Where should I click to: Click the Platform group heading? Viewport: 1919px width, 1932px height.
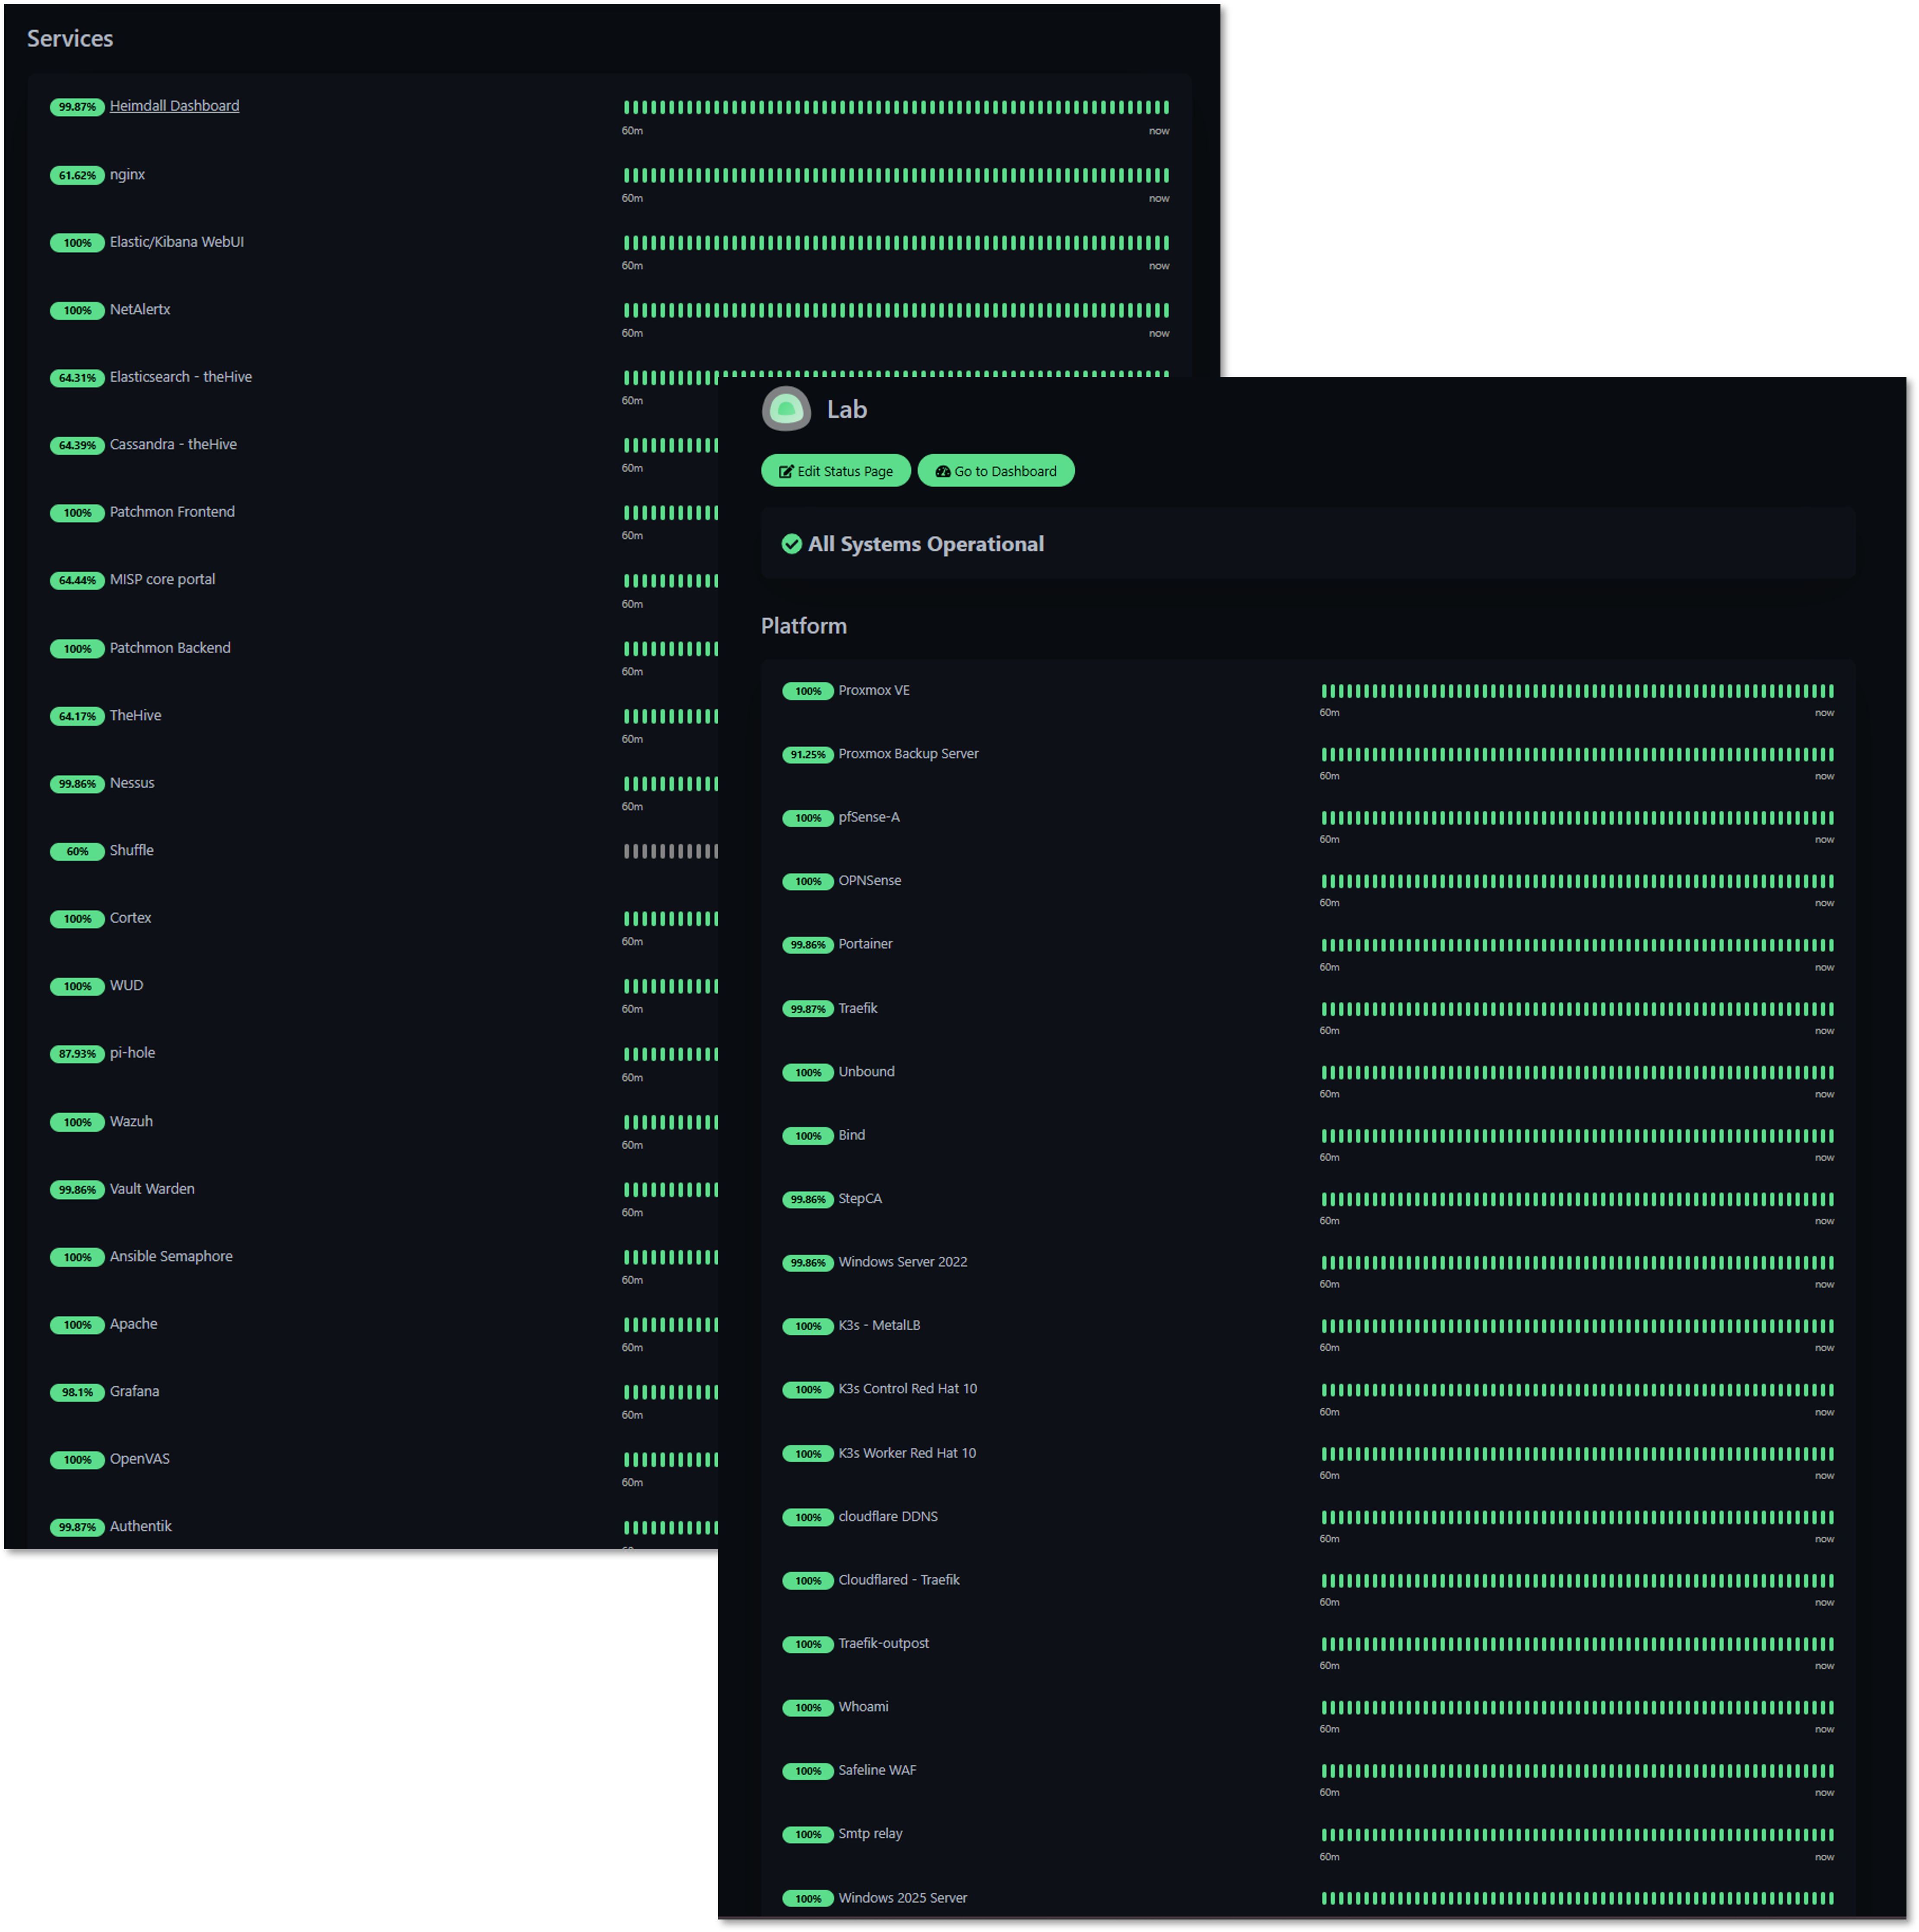click(803, 625)
